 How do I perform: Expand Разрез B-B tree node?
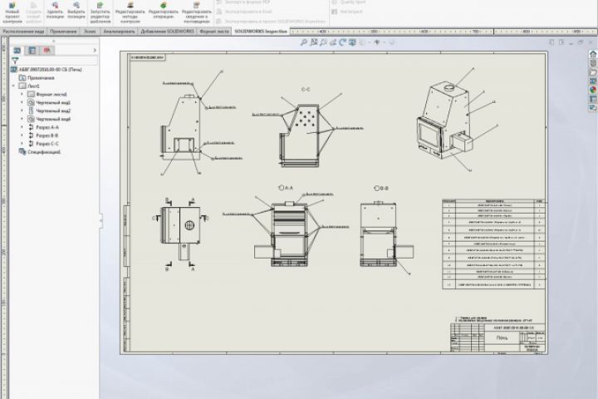point(22,135)
